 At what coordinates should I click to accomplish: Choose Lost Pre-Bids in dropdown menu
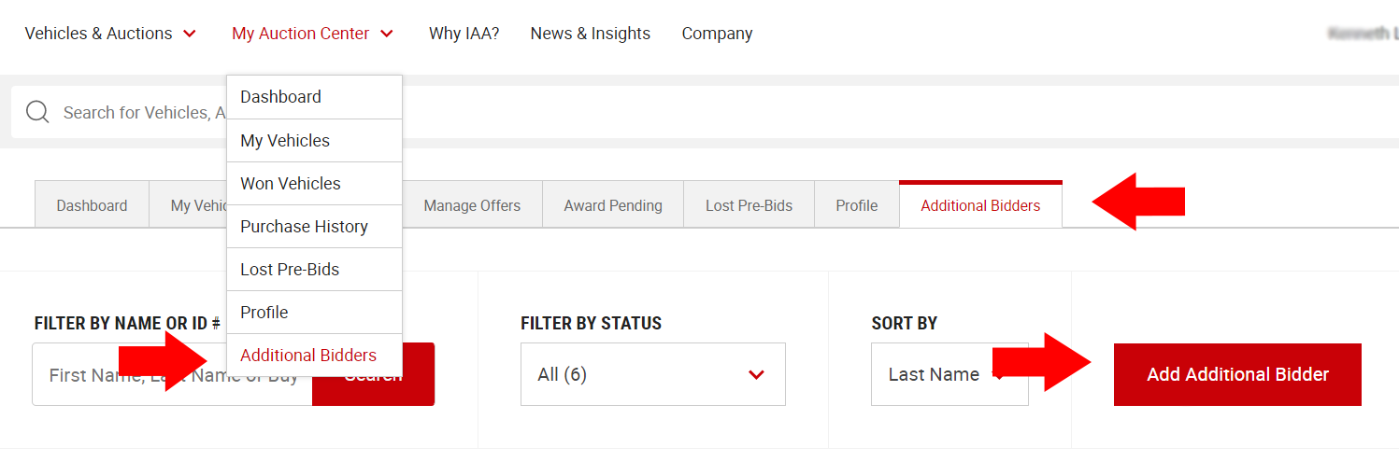point(290,270)
